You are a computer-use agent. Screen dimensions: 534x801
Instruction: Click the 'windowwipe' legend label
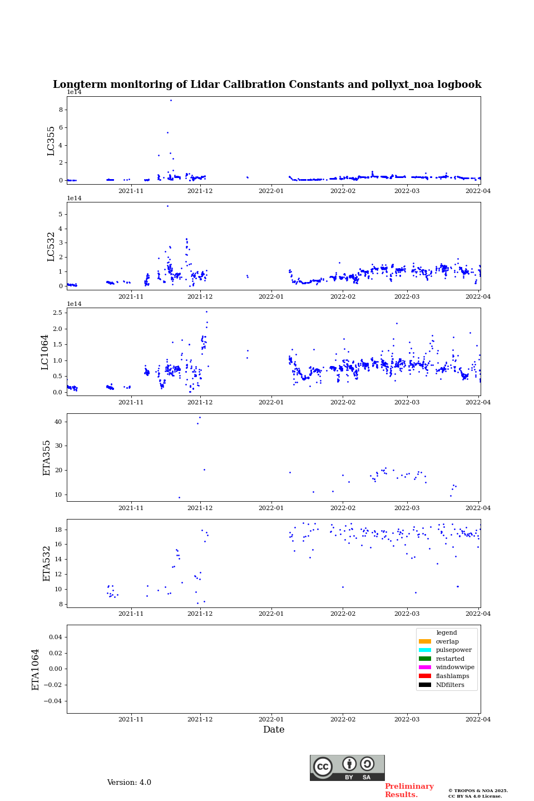[455, 667]
